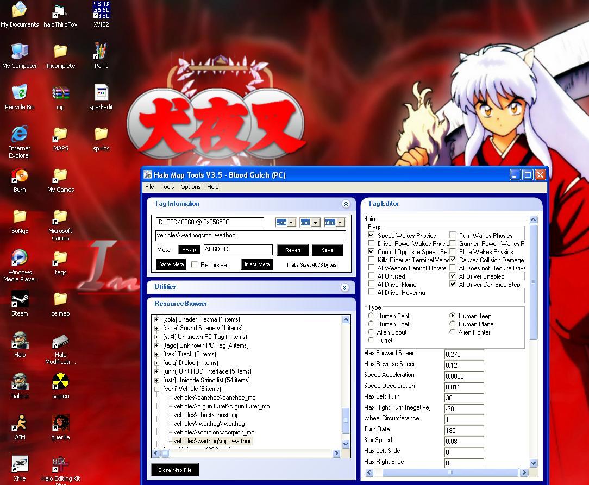The height and width of the screenshot is (485, 589).
Task: Select Human Tank vehicle type
Action: tap(371, 316)
